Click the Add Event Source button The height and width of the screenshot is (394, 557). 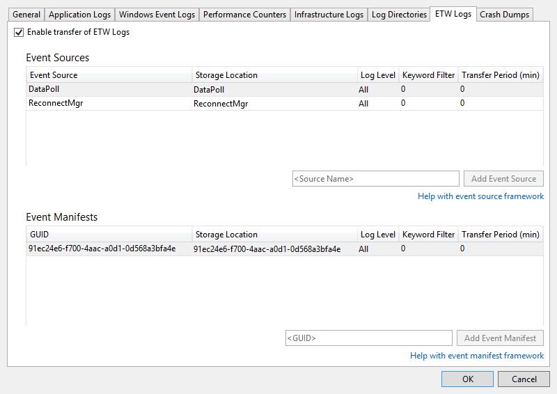click(x=503, y=179)
